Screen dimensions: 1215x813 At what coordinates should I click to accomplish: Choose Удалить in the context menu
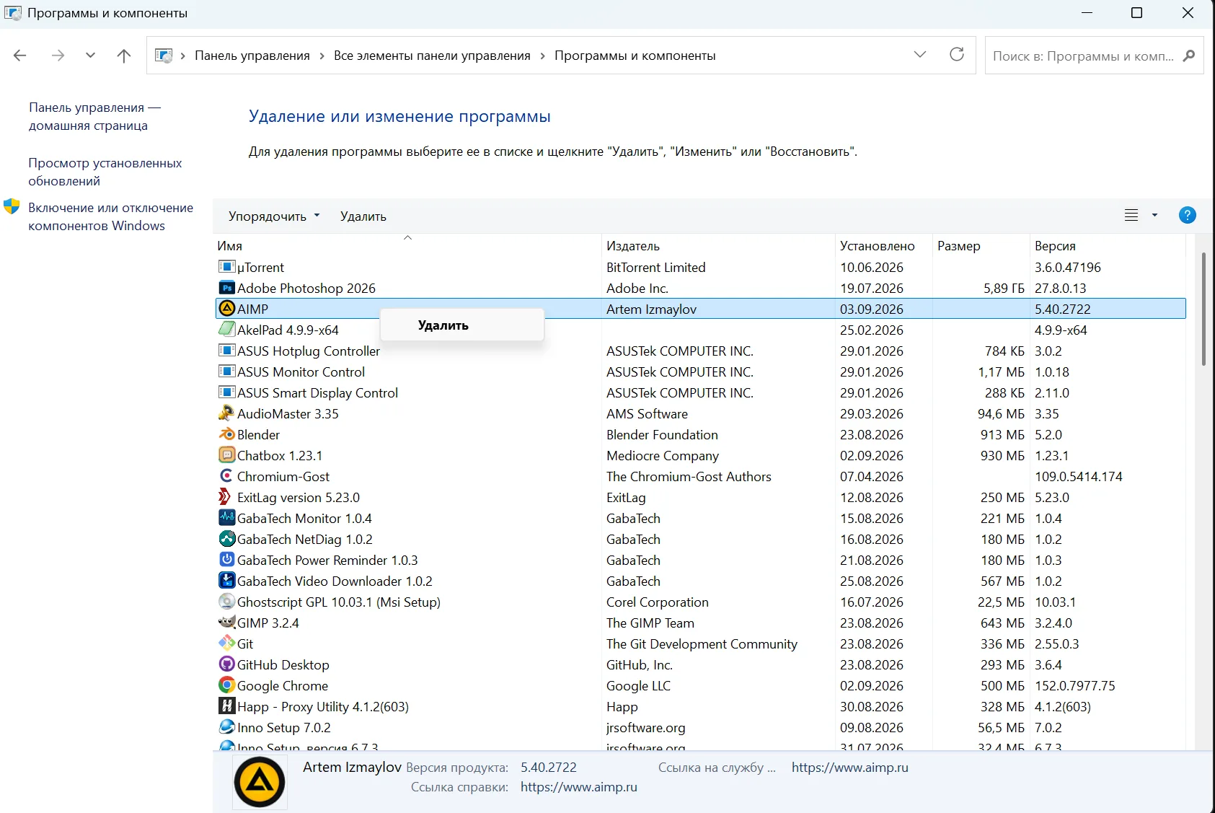pyautogui.click(x=461, y=325)
